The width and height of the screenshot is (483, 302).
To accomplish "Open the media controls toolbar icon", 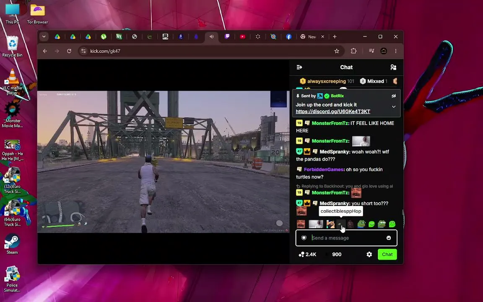I will [371, 51].
